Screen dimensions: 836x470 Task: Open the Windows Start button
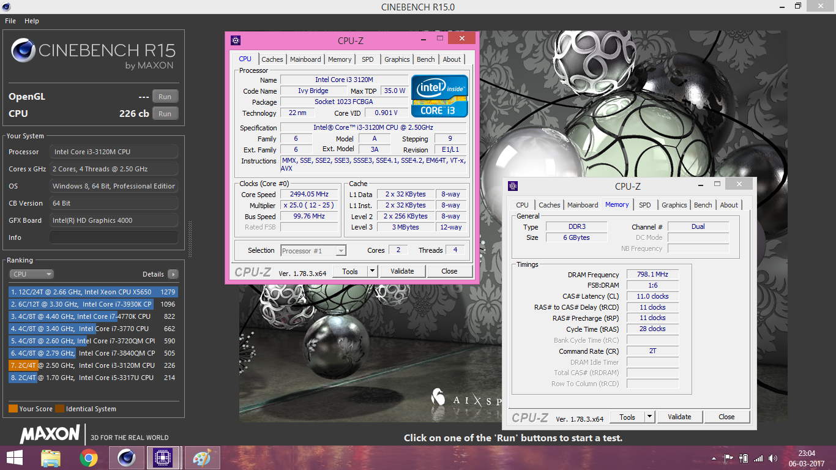coord(15,458)
